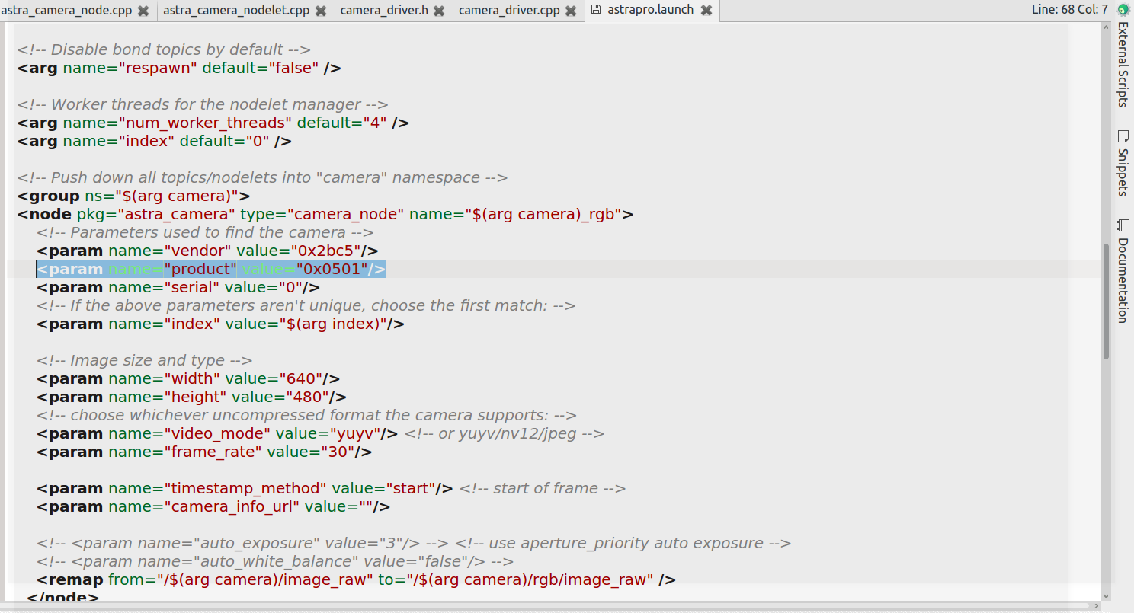Click the "Disable bond topics by default" comment
This screenshot has height=613, width=1134.
pyautogui.click(x=164, y=49)
